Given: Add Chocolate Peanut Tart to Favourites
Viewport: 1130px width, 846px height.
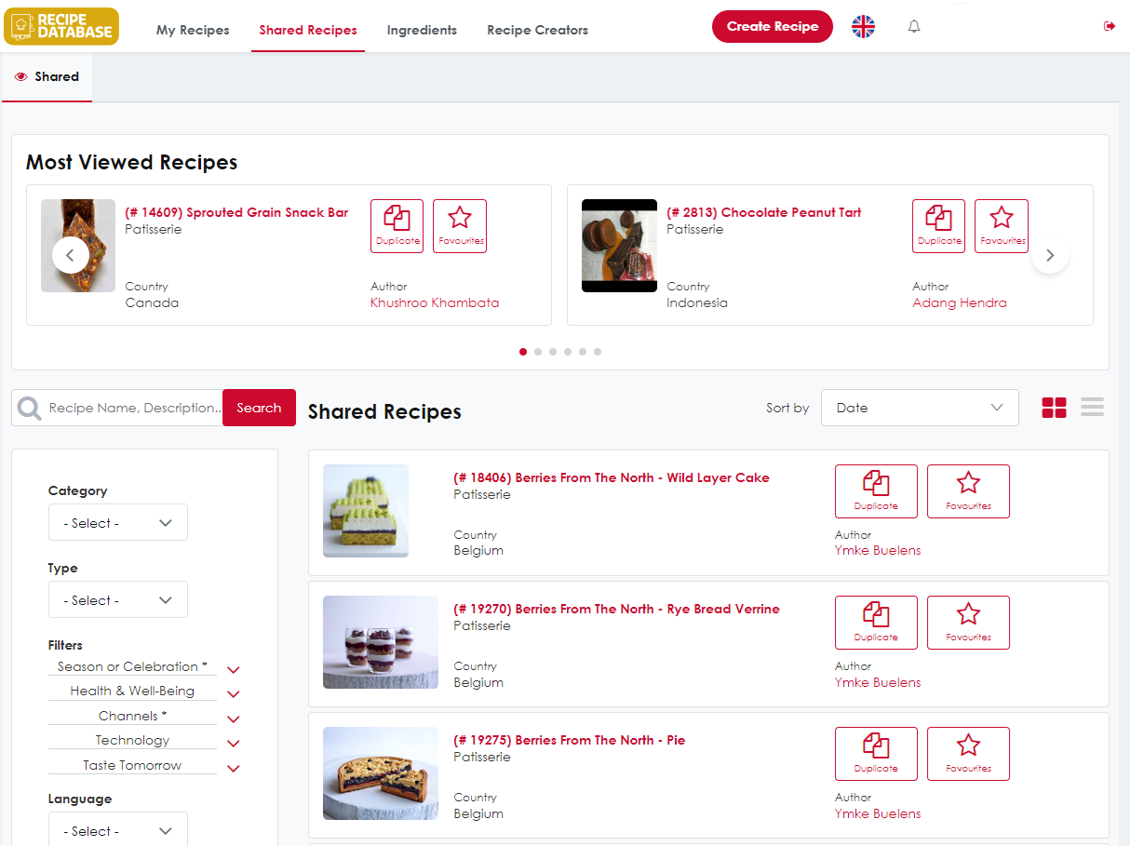Looking at the screenshot, I should (x=1001, y=225).
